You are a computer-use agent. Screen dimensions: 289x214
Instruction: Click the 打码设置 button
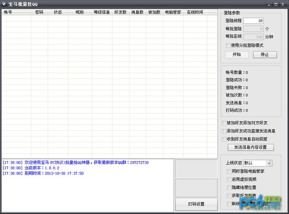point(197,204)
